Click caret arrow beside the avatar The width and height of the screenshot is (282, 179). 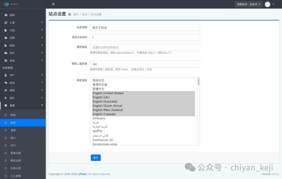pyautogui.click(x=273, y=4)
